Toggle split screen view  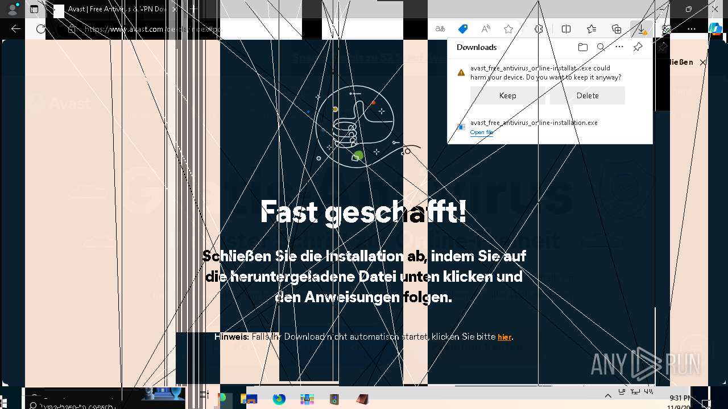(566, 29)
